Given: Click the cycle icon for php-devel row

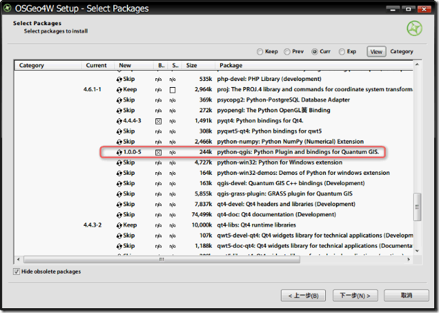Looking at the screenshot, I should 119,80.
